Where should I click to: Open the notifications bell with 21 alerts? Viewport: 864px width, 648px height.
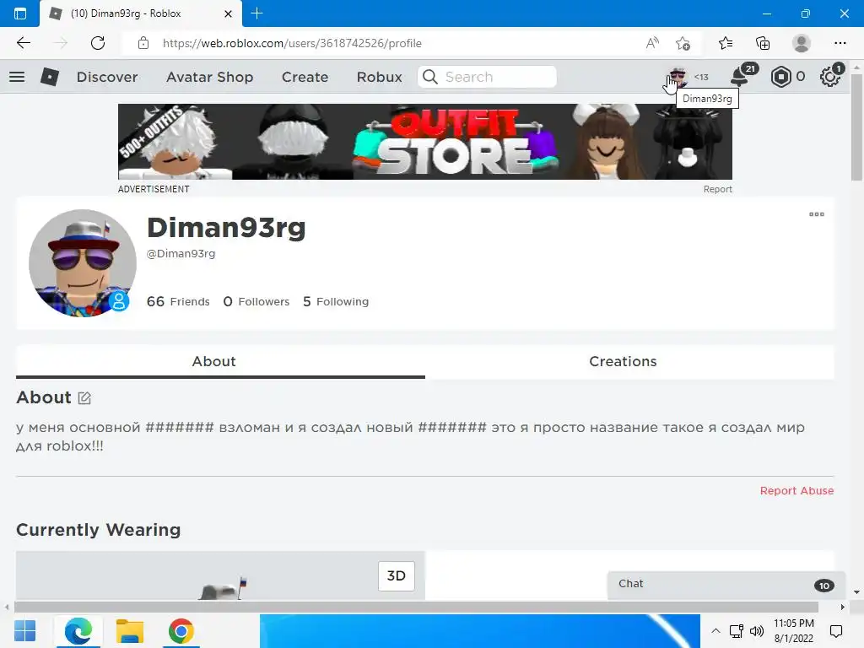click(x=741, y=77)
